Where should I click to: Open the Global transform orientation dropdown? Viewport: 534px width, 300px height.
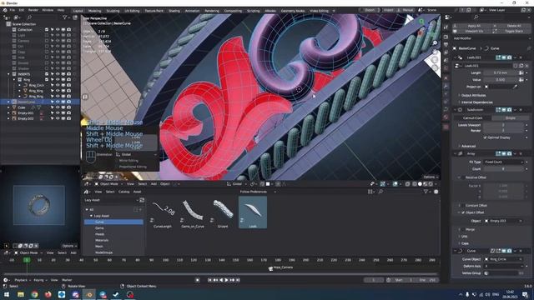237,184
